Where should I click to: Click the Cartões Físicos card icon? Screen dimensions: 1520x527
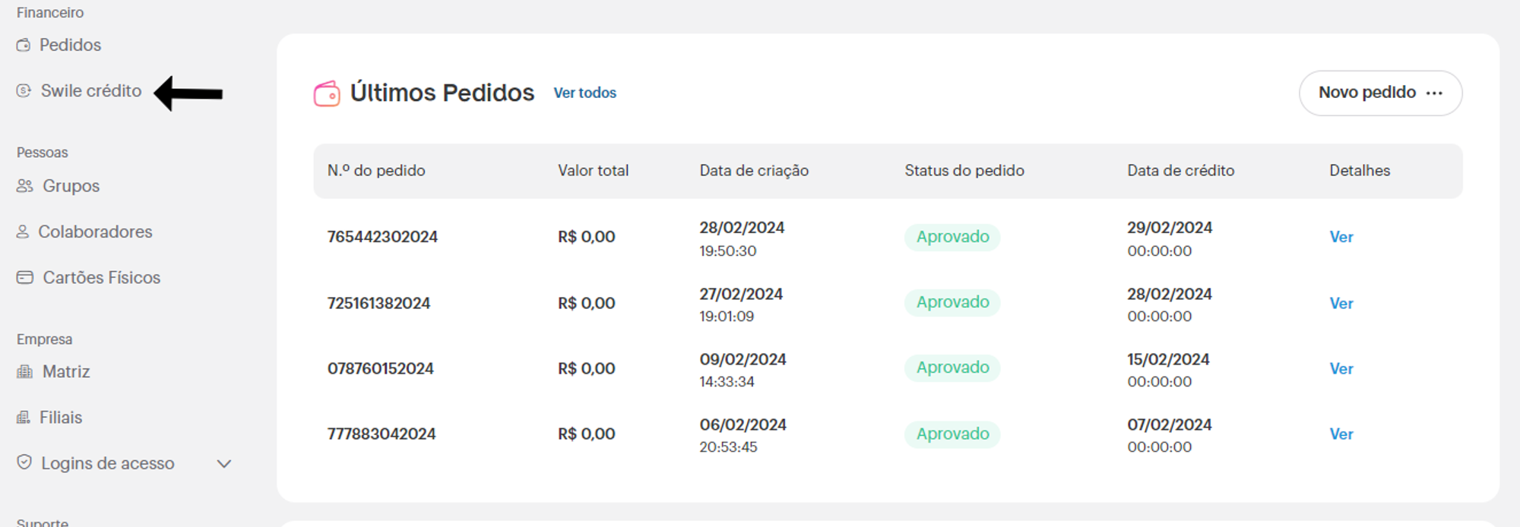[25, 277]
